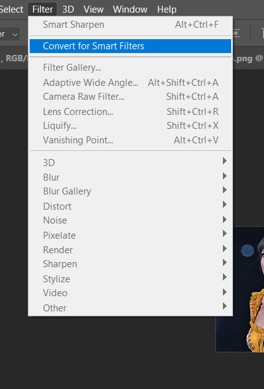Viewport: 264px width, 389px height.
Task: Expand the 3D filter submenu
Action: click(130, 162)
